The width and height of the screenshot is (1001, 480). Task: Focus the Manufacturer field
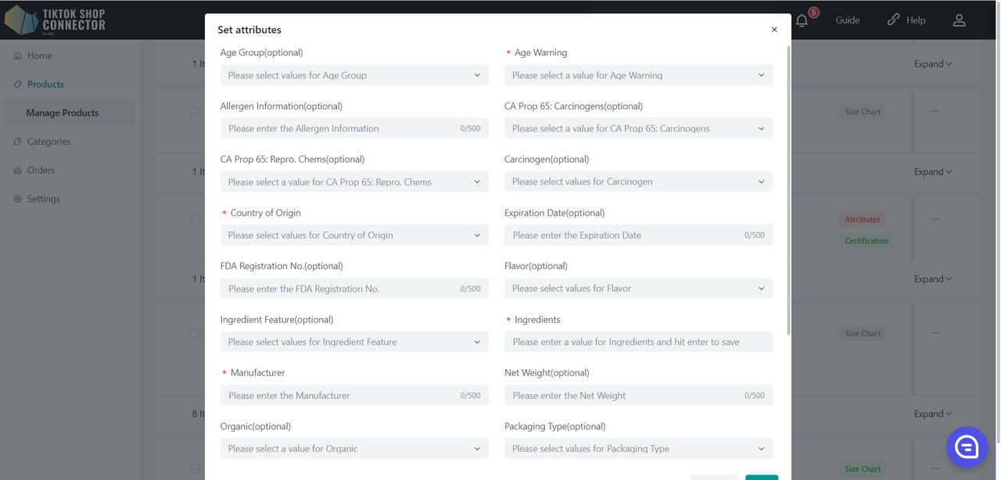[x=354, y=396]
